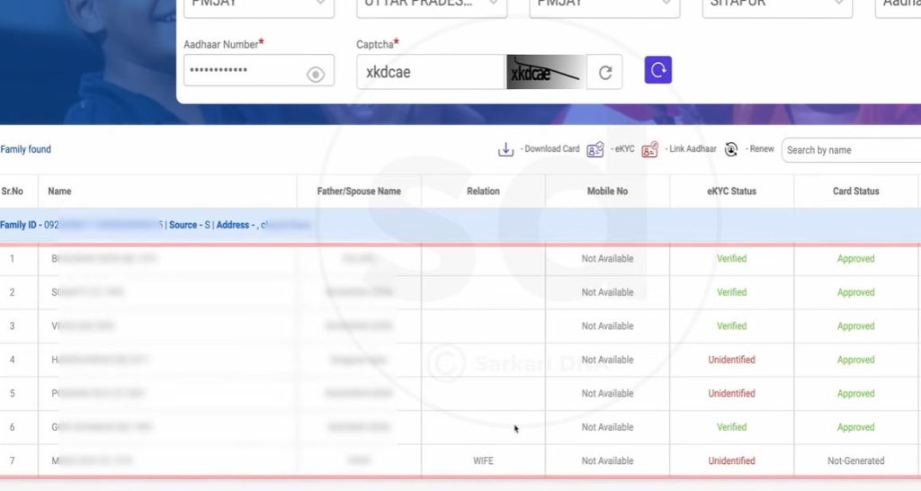The image size is (921, 491).
Task: Click the eKYC icon in the legend
Action: tap(595, 149)
